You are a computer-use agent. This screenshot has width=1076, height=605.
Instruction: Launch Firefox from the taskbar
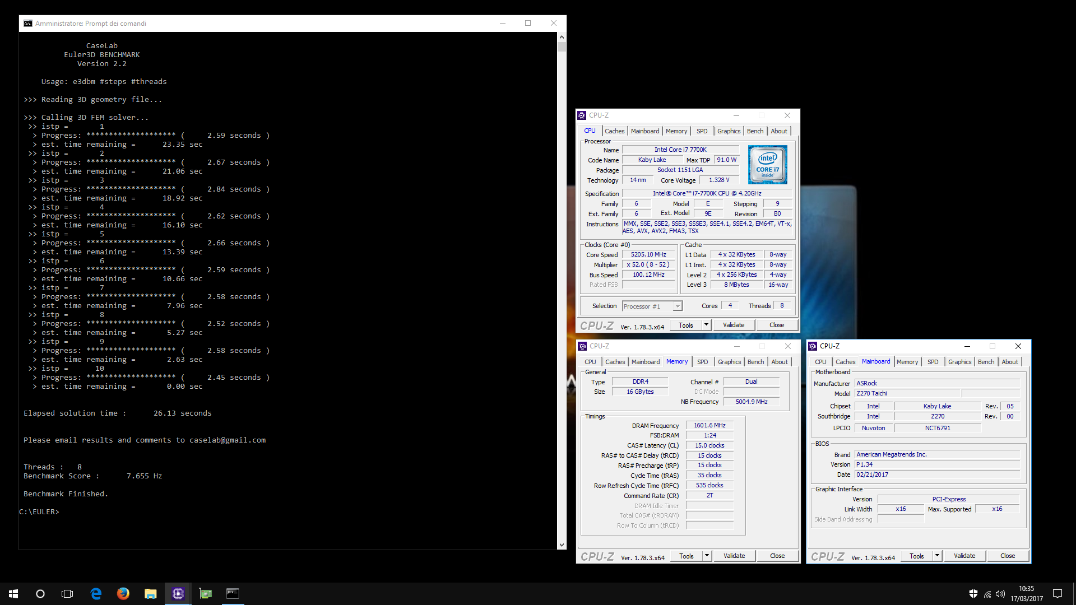coord(123,594)
